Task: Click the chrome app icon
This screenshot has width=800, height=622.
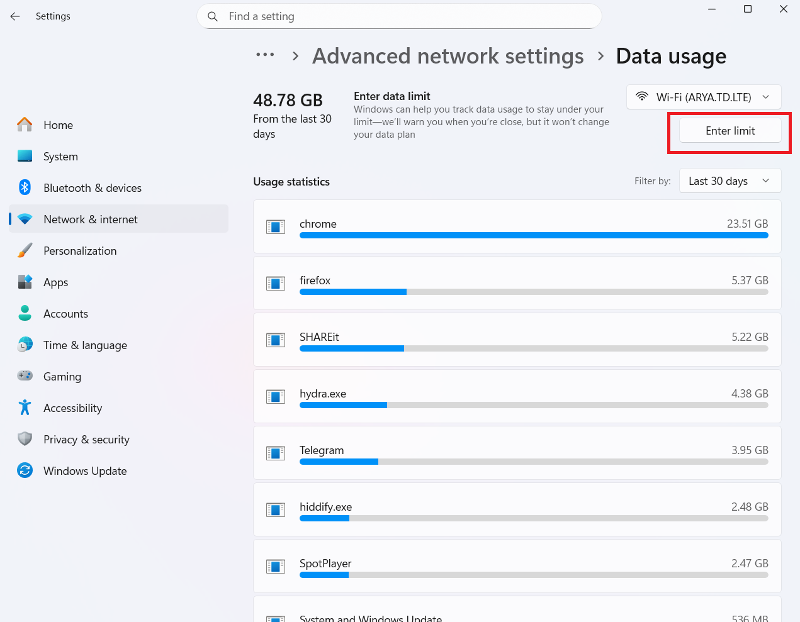Action: (x=276, y=226)
